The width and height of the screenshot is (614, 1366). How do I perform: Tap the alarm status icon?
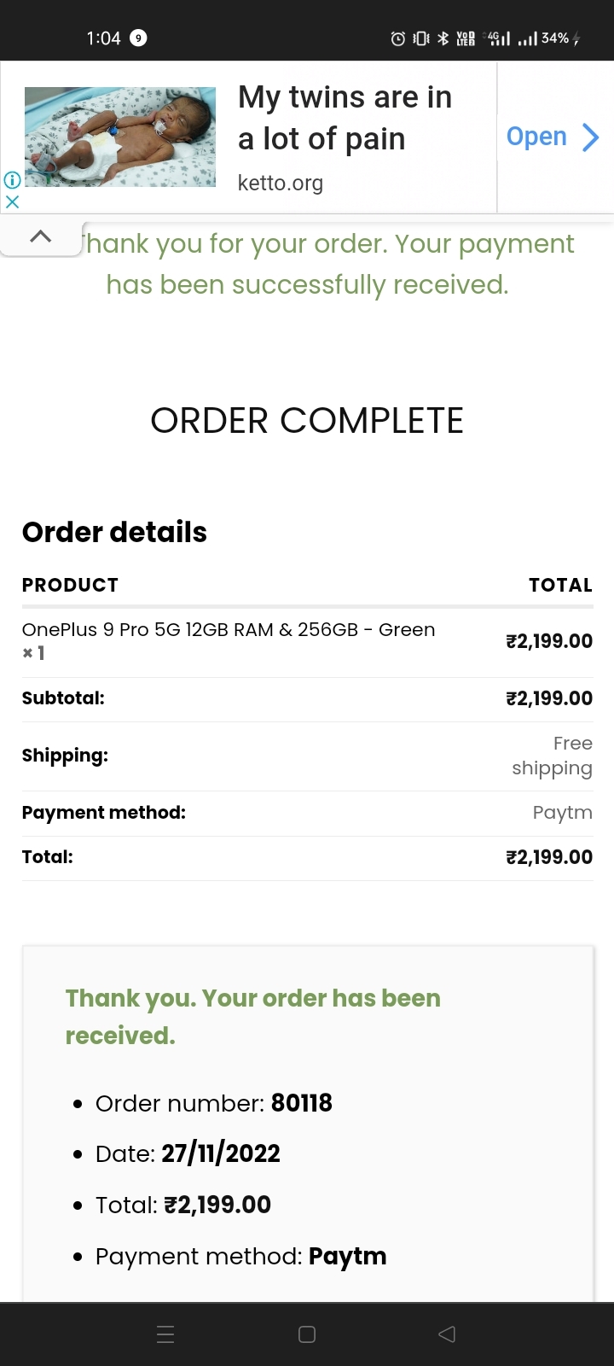397,38
